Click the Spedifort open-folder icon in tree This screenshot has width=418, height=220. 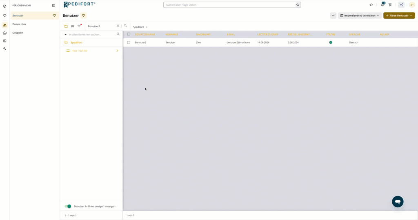(66, 42)
